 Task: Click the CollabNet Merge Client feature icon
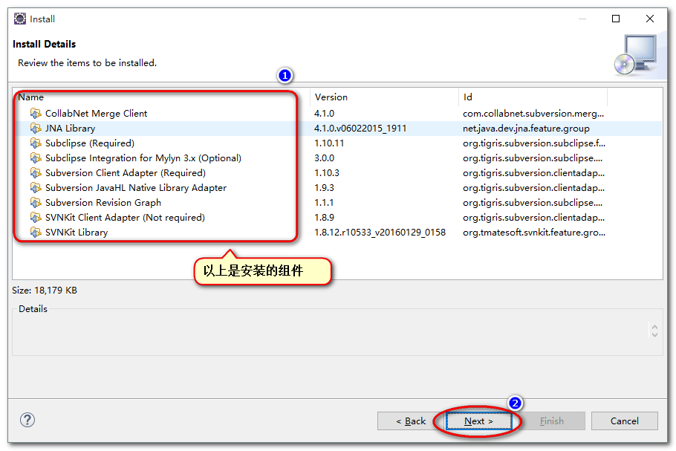[x=36, y=114]
